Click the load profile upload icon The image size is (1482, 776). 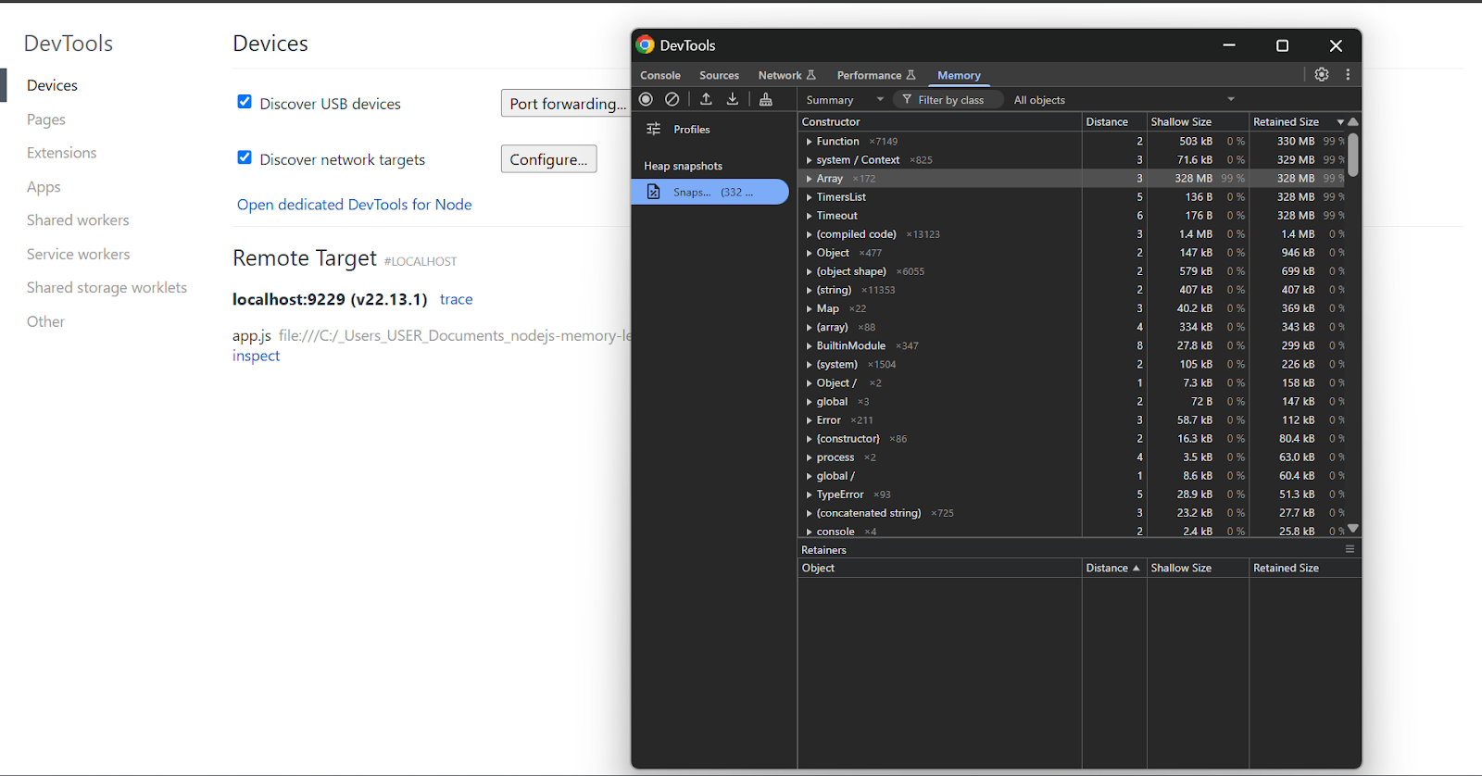coord(706,99)
